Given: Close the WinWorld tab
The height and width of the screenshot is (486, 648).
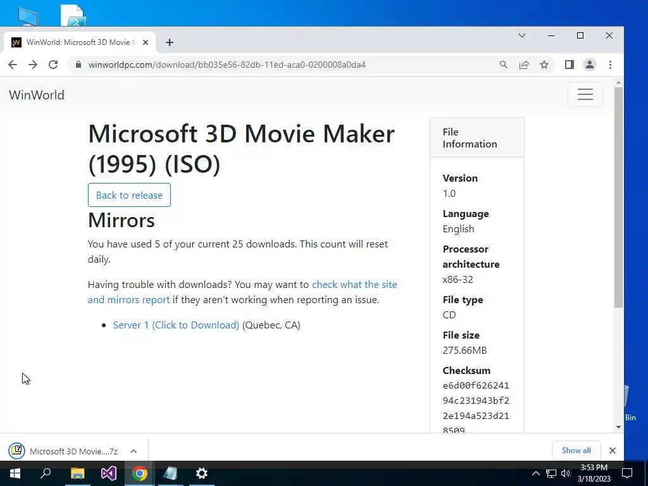Looking at the screenshot, I should point(146,42).
